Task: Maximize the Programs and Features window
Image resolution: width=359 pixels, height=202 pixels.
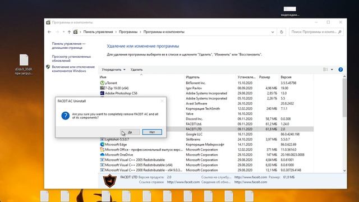Action: pos(328,22)
